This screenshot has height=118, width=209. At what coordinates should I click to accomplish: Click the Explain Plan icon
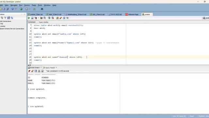(x=36, y=18)
